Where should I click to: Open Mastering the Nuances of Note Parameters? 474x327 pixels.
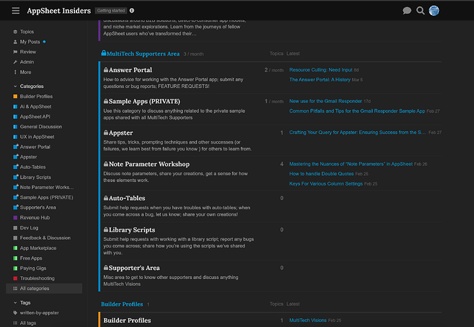(351, 164)
